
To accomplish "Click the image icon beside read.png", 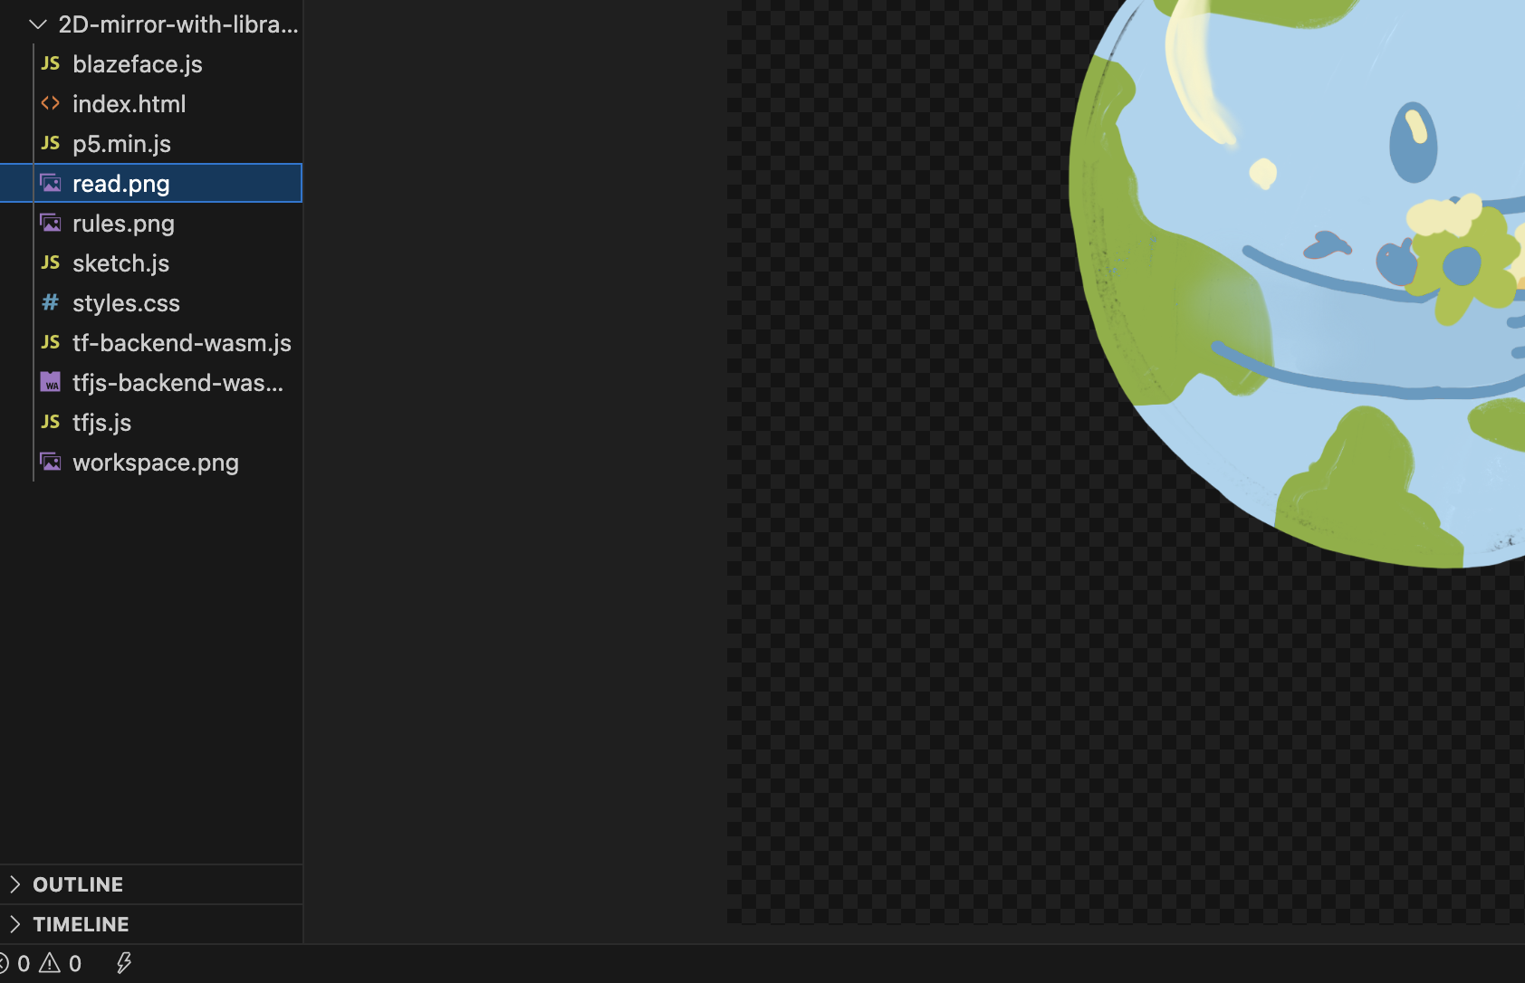I will point(50,183).
